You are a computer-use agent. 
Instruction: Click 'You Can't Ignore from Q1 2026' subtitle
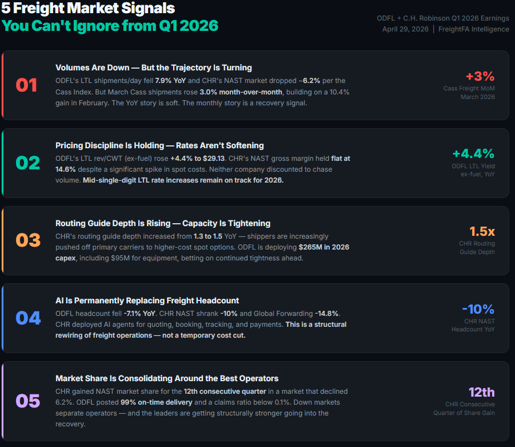[110, 26]
